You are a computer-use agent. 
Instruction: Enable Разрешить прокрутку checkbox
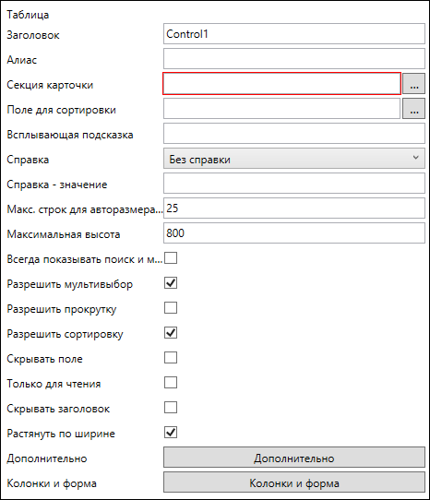[x=171, y=308]
